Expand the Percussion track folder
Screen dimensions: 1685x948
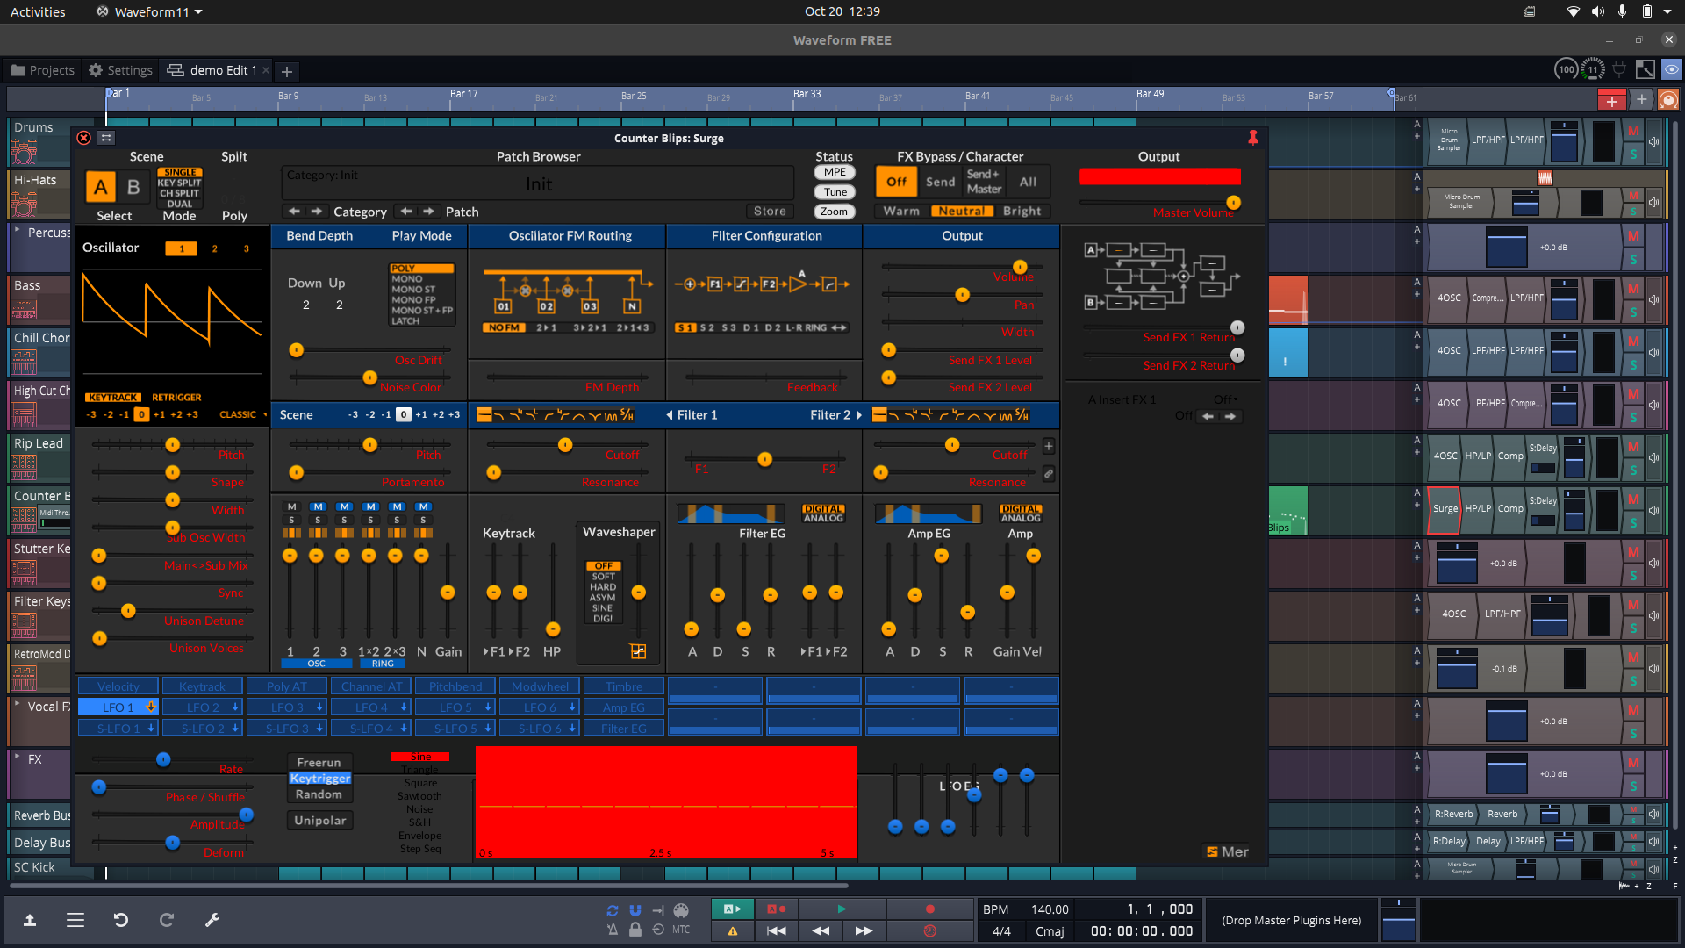17,229
